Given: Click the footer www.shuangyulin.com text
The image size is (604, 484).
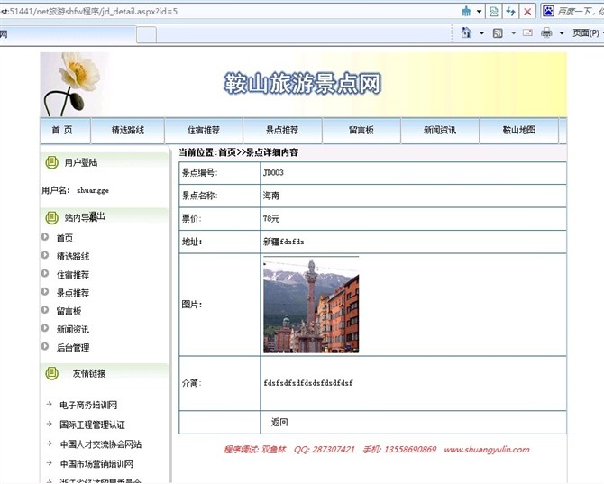Looking at the screenshot, I should point(487,450).
